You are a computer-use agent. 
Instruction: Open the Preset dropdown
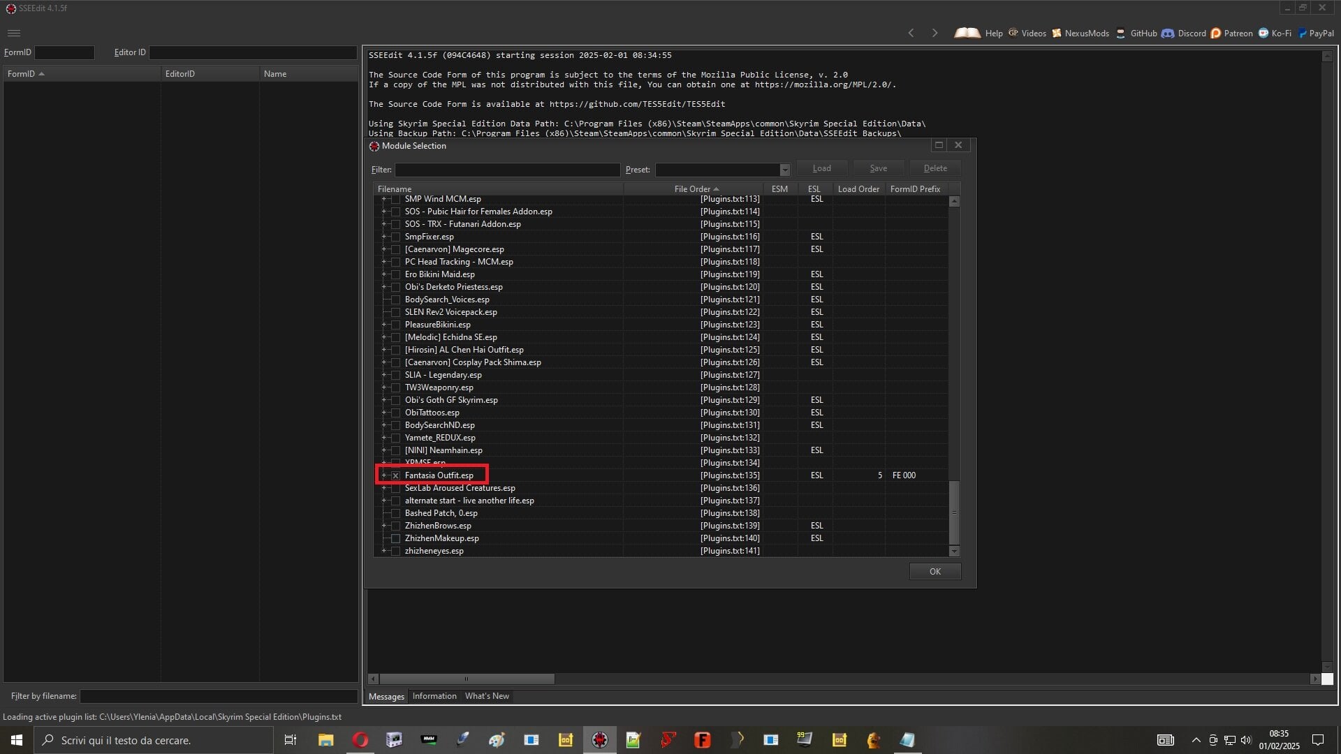pos(784,170)
